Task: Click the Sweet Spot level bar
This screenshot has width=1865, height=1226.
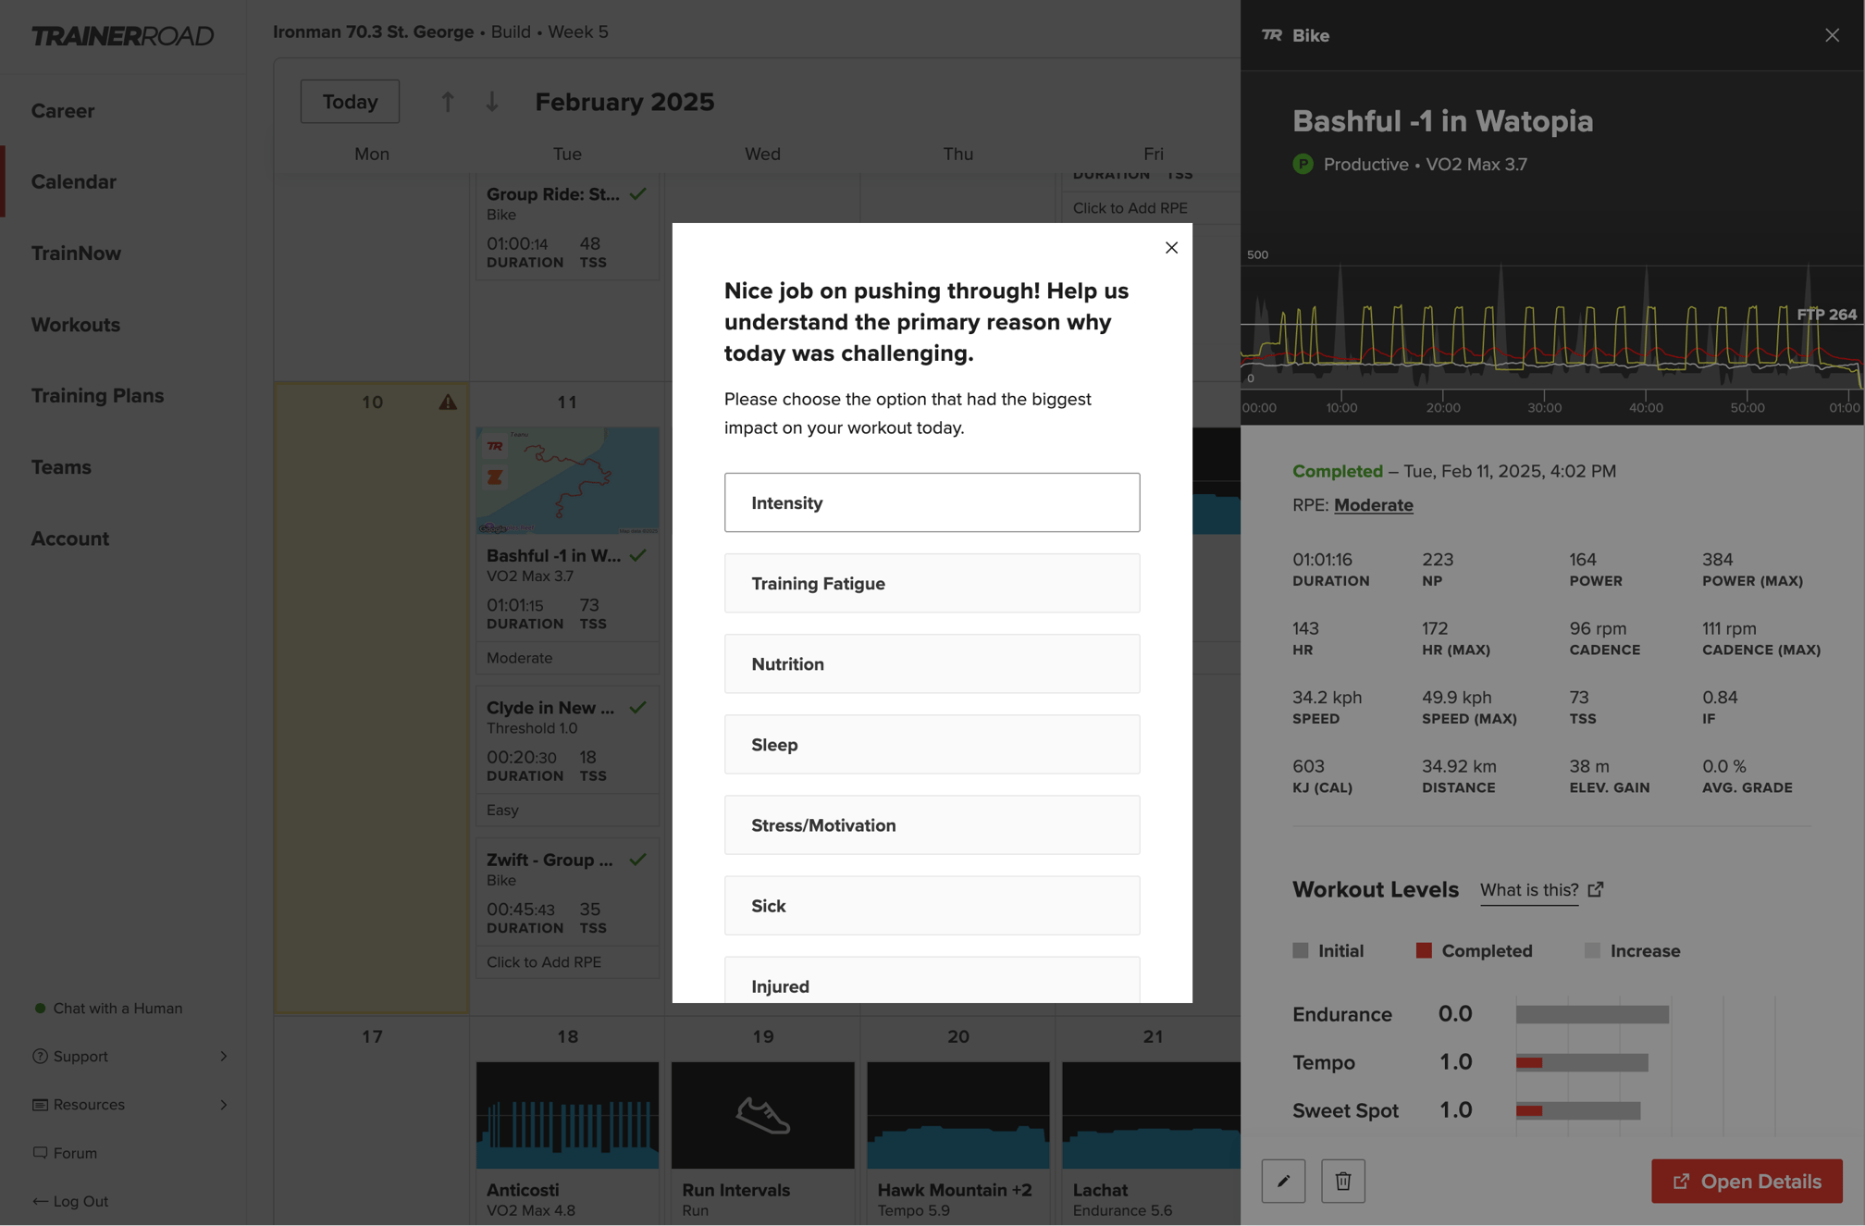Action: pyautogui.click(x=1578, y=1110)
